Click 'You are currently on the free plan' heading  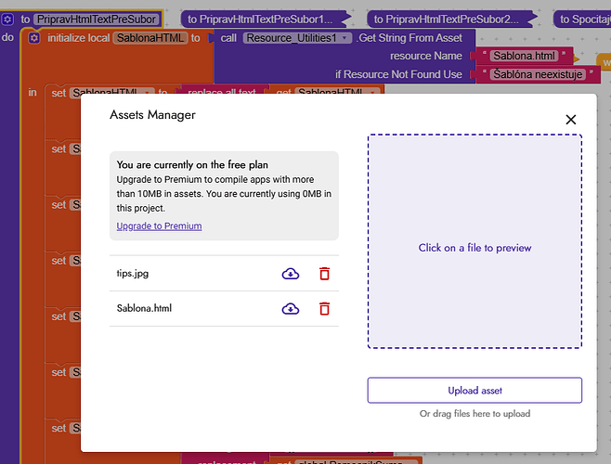tap(192, 165)
